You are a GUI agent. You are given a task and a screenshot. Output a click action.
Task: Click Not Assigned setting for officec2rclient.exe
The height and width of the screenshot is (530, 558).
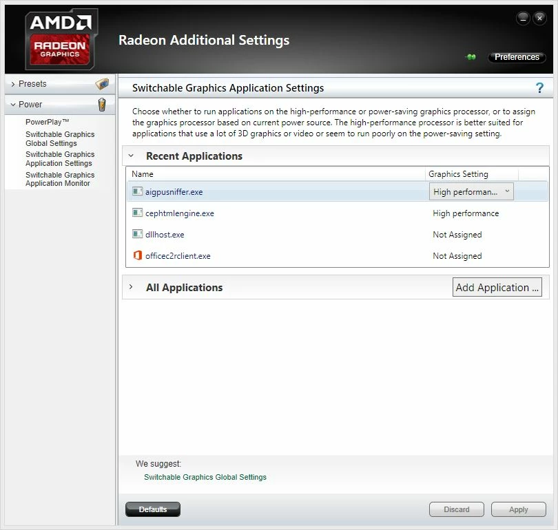click(457, 256)
